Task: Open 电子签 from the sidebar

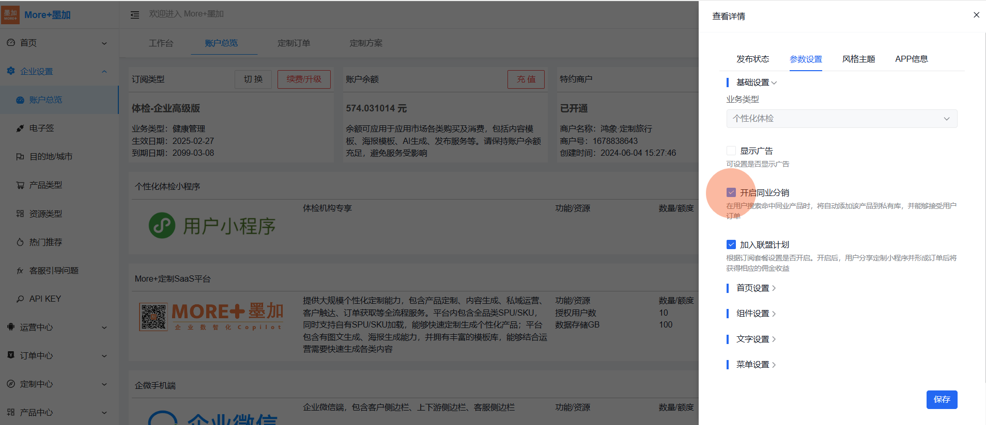Action: [41, 128]
